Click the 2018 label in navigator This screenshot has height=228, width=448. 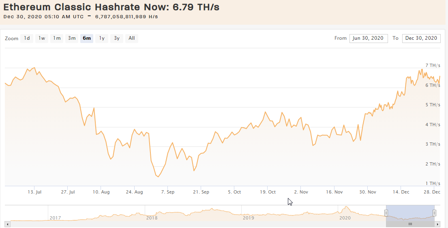tap(152, 218)
